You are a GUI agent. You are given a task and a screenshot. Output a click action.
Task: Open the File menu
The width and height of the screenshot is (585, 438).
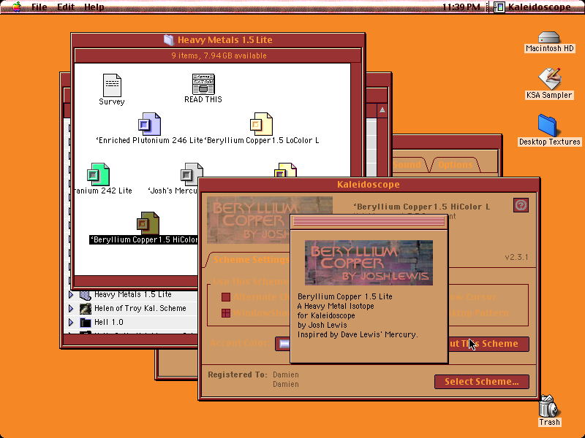point(39,7)
